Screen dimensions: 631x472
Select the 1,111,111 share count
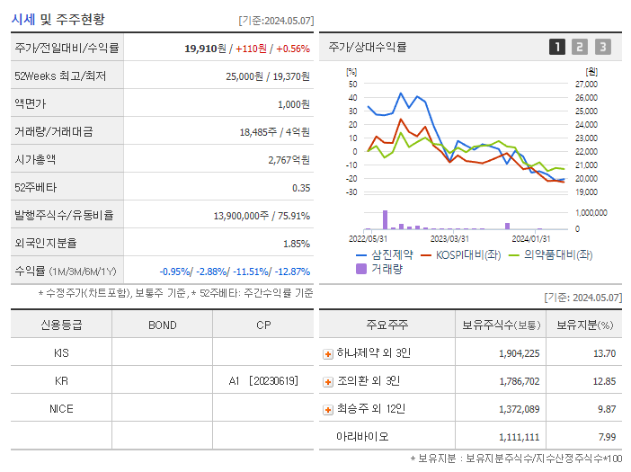click(x=520, y=437)
